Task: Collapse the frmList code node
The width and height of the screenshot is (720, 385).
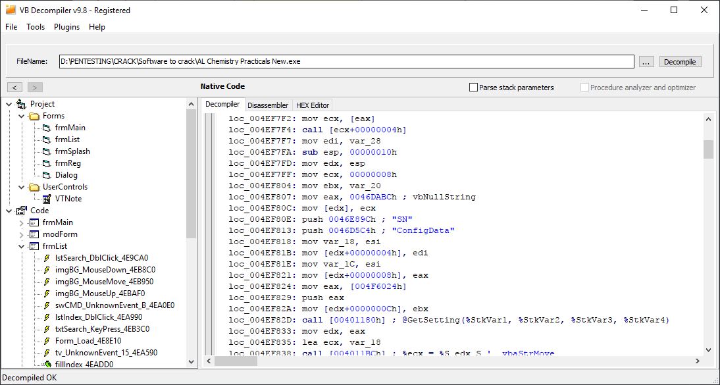Action: pos(21,246)
